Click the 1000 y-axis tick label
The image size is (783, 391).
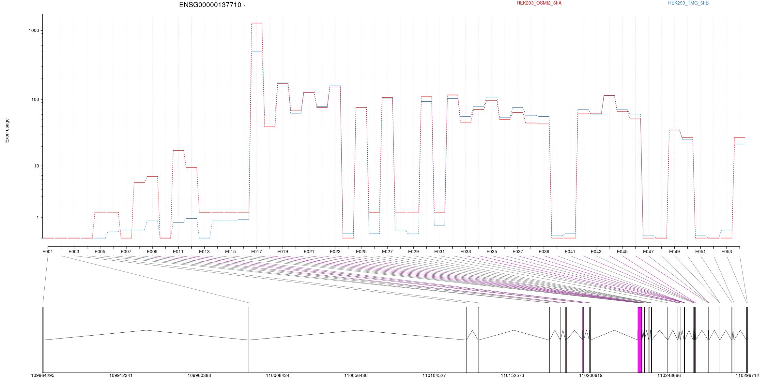pos(34,30)
